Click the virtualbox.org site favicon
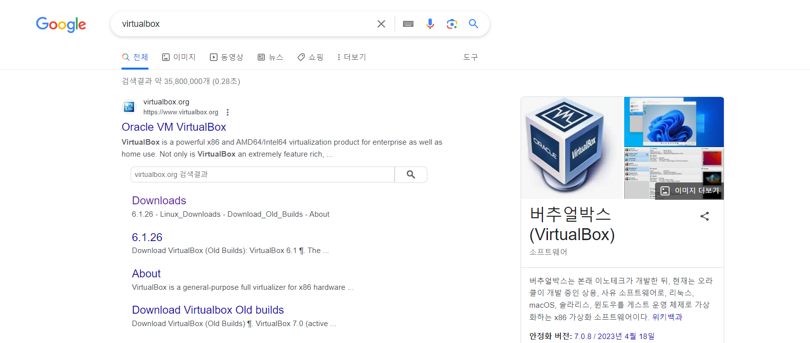 (129, 106)
